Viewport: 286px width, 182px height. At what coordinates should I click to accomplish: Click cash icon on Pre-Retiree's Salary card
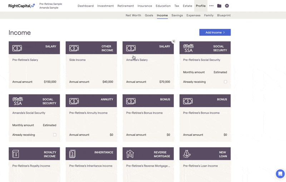17,48
